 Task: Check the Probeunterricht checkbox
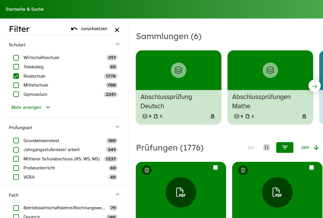16,168
